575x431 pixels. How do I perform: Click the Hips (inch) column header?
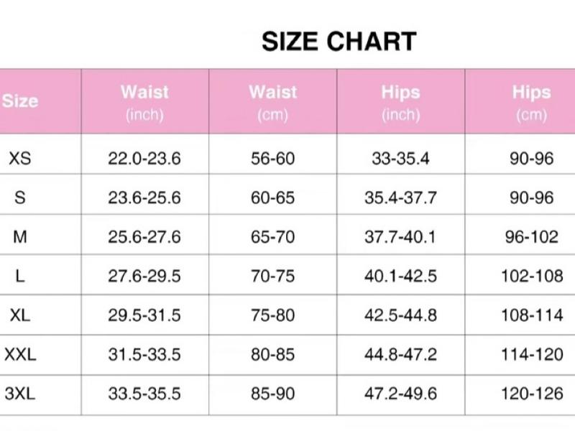400,102
